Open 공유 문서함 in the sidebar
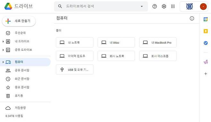The image size is (211, 122). pos(25,70)
